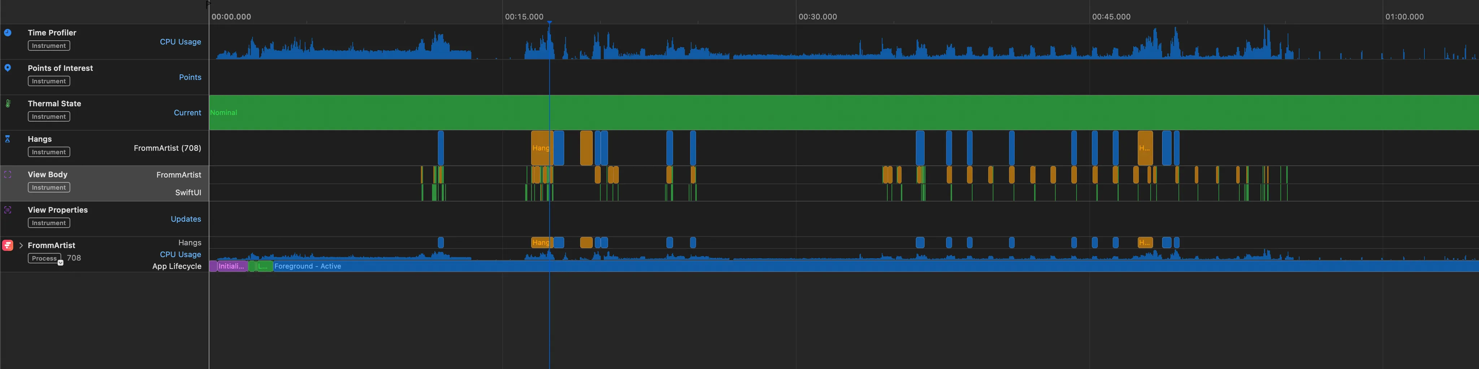
Task: Select the SwiftUI lane label in View Body
Action: [188, 192]
